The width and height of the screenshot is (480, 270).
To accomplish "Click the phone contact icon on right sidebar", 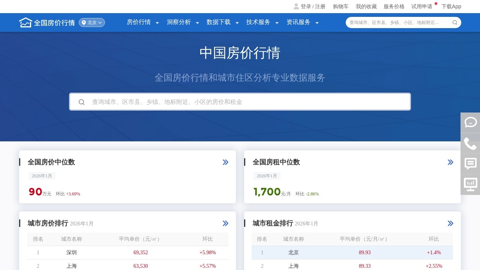I will click(x=470, y=143).
